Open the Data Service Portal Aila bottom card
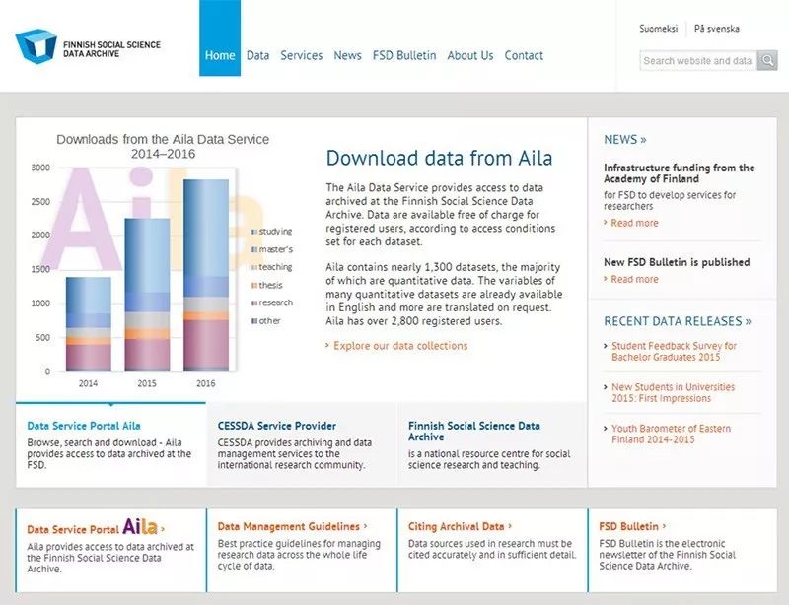Viewport: 789px width, 605px height. (96, 528)
